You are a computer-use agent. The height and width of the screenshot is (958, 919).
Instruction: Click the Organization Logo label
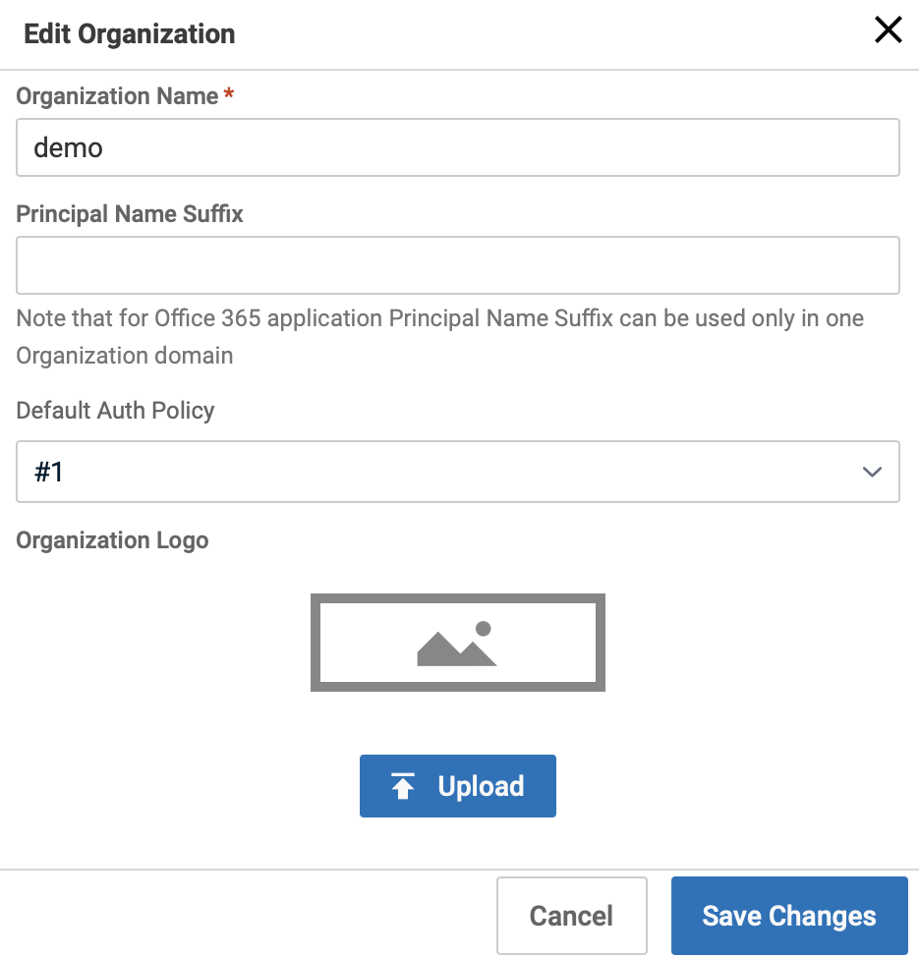111,539
